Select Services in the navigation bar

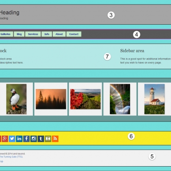[x=33, y=34]
